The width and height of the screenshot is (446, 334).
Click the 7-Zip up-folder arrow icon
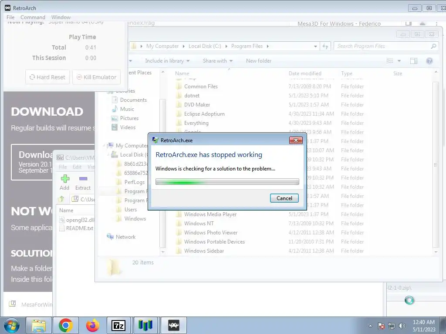click(x=61, y=199)
